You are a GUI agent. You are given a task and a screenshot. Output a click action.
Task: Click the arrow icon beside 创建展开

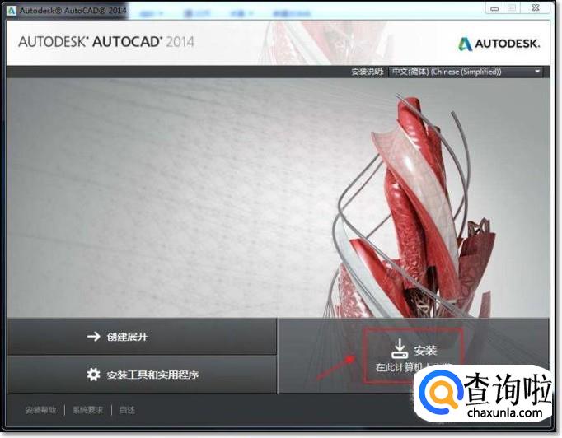tap(94, 336)
